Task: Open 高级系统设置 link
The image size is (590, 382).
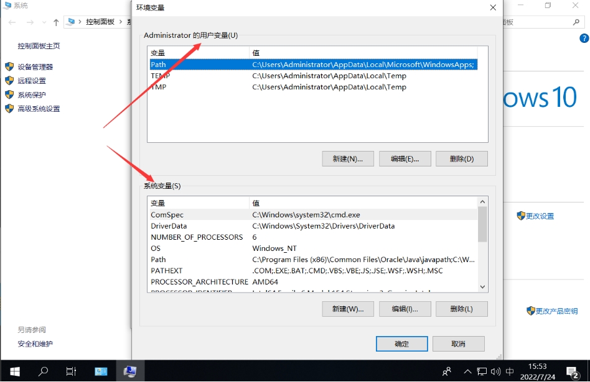Action: (x=39, y=109)
